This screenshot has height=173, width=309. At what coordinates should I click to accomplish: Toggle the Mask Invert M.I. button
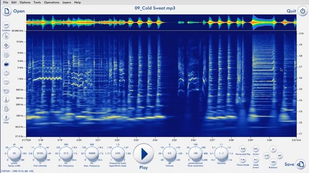[255, 160]
